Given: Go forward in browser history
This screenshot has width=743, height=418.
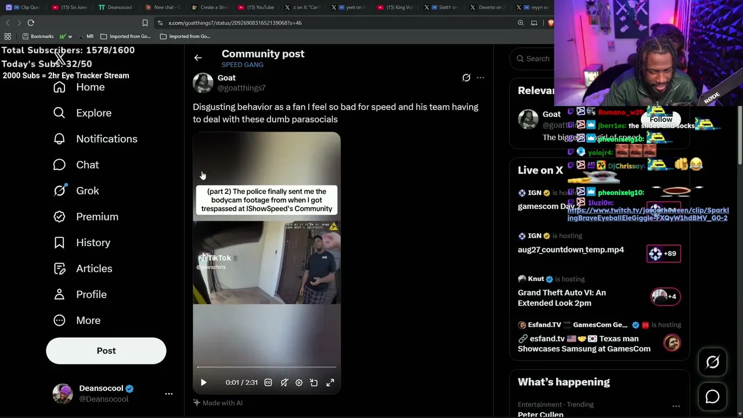Looking at the screenshot, I should coord(19,23).
